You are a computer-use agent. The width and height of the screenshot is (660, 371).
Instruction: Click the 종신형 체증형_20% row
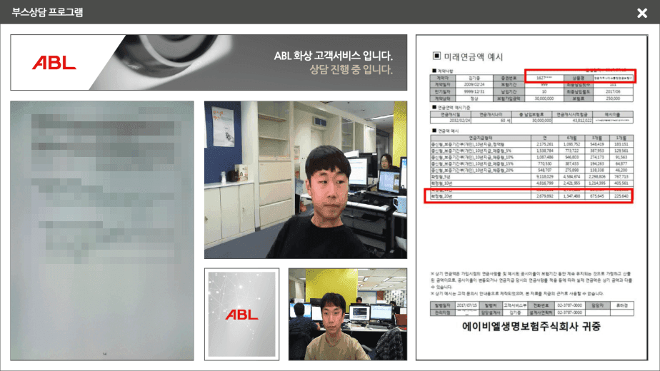[531, 171]
